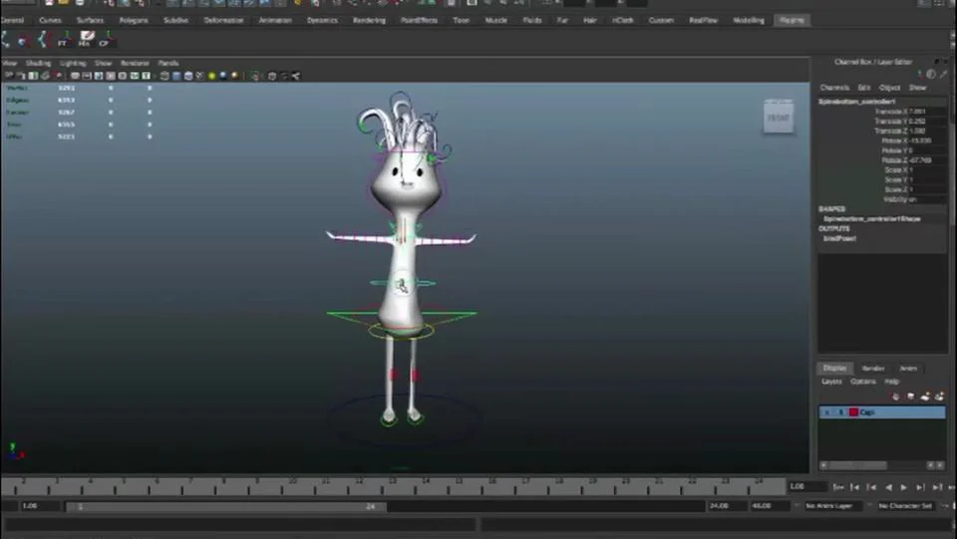Click the last icon in the viewport toolbar
This screenshot has height=539, width=957.
point(295,76)
